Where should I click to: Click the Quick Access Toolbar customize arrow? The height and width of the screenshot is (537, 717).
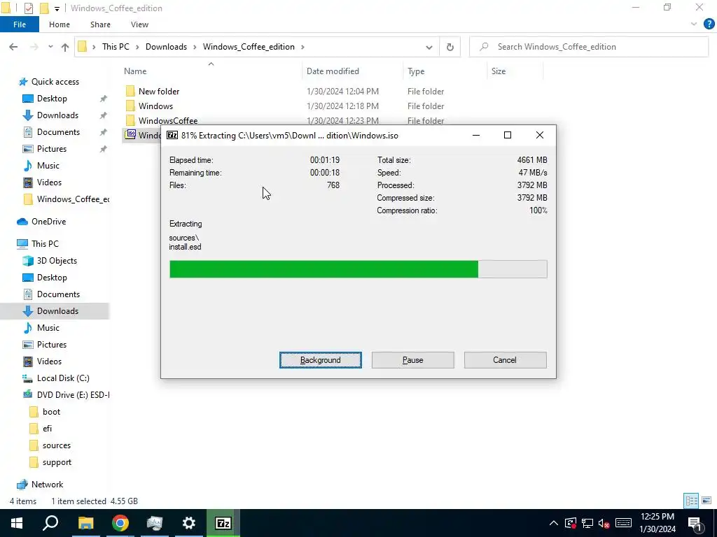point(57,8)
